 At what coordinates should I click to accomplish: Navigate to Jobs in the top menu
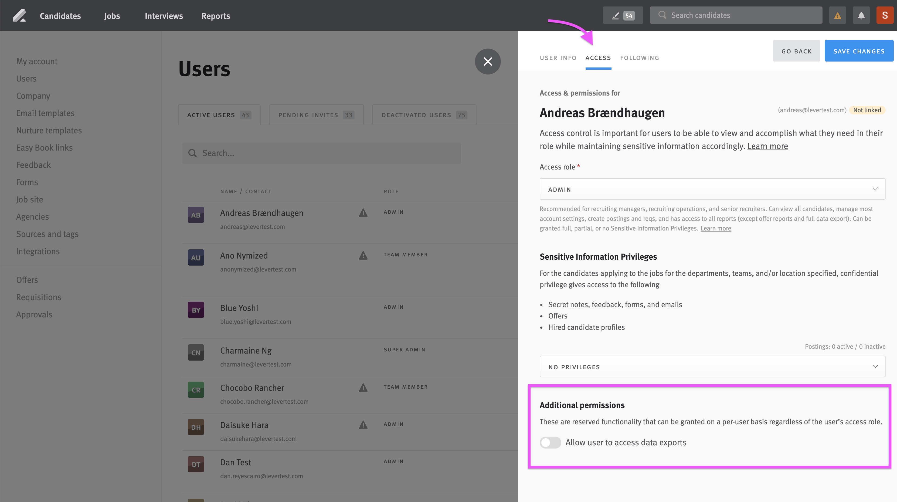click(112, 16)
